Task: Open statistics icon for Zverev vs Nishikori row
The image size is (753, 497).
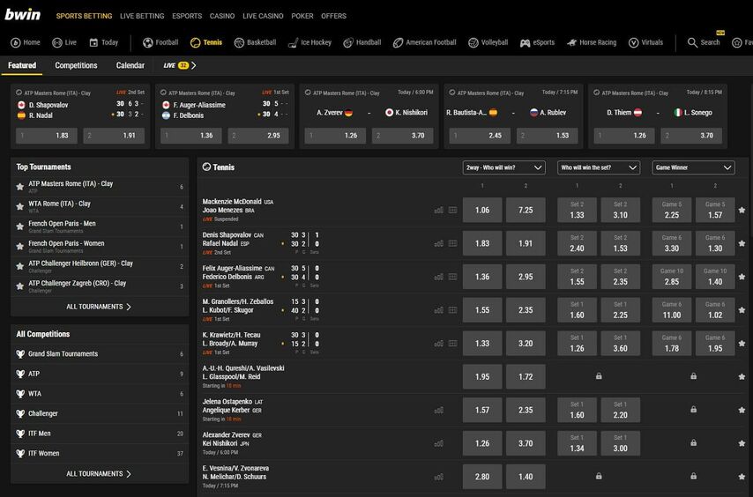Action: click(x=438, y=444)
